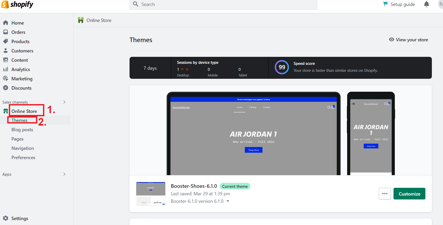Select Online Store sales channel

[24, 111]
